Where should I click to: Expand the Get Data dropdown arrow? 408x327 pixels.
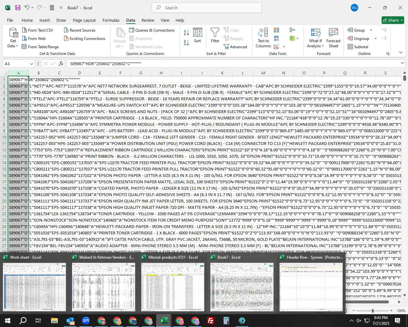point(17,46)
